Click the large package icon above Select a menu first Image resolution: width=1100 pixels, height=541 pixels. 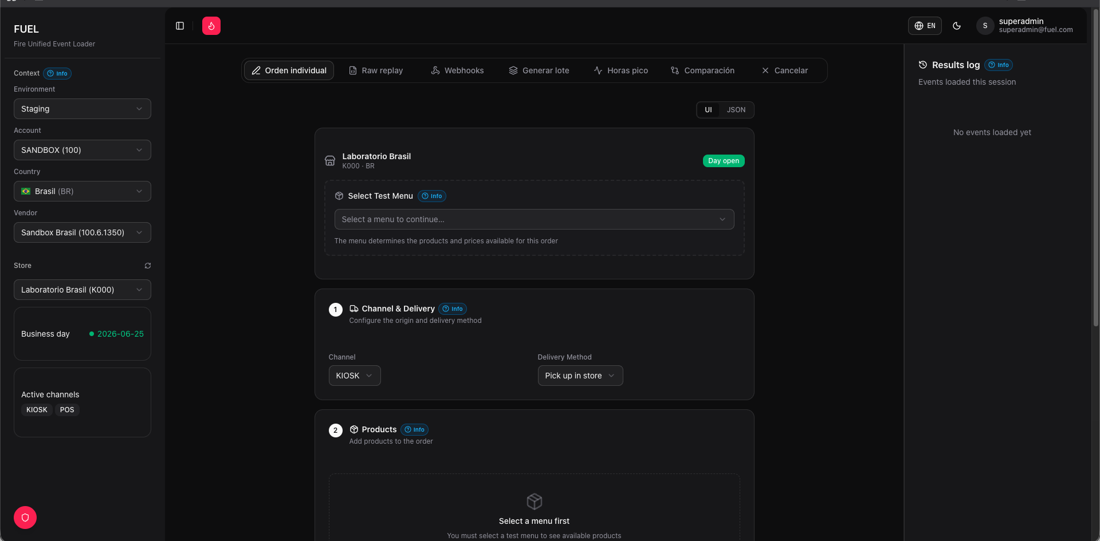click(x=535, y=501)
